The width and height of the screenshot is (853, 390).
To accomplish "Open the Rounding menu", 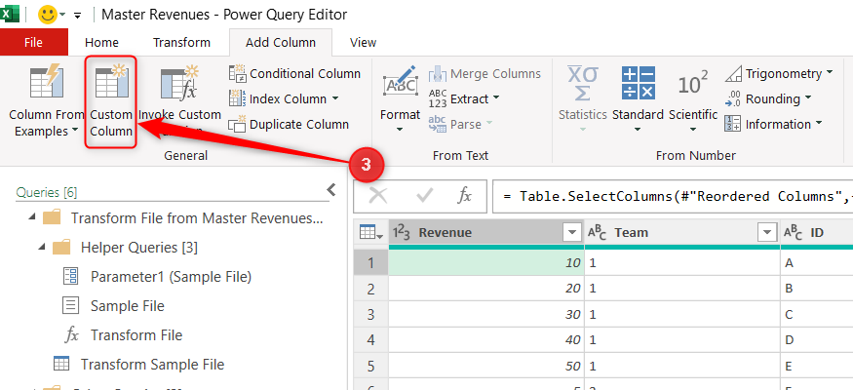I will point(768,99).
